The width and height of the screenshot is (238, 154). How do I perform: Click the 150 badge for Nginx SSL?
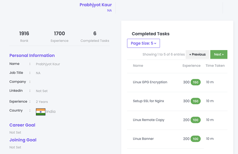click(196, 101)
